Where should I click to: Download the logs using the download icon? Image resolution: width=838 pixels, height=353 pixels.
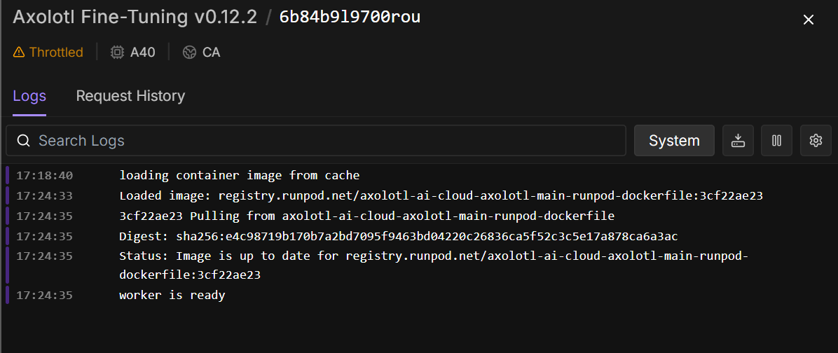click(x=738, y=141)
